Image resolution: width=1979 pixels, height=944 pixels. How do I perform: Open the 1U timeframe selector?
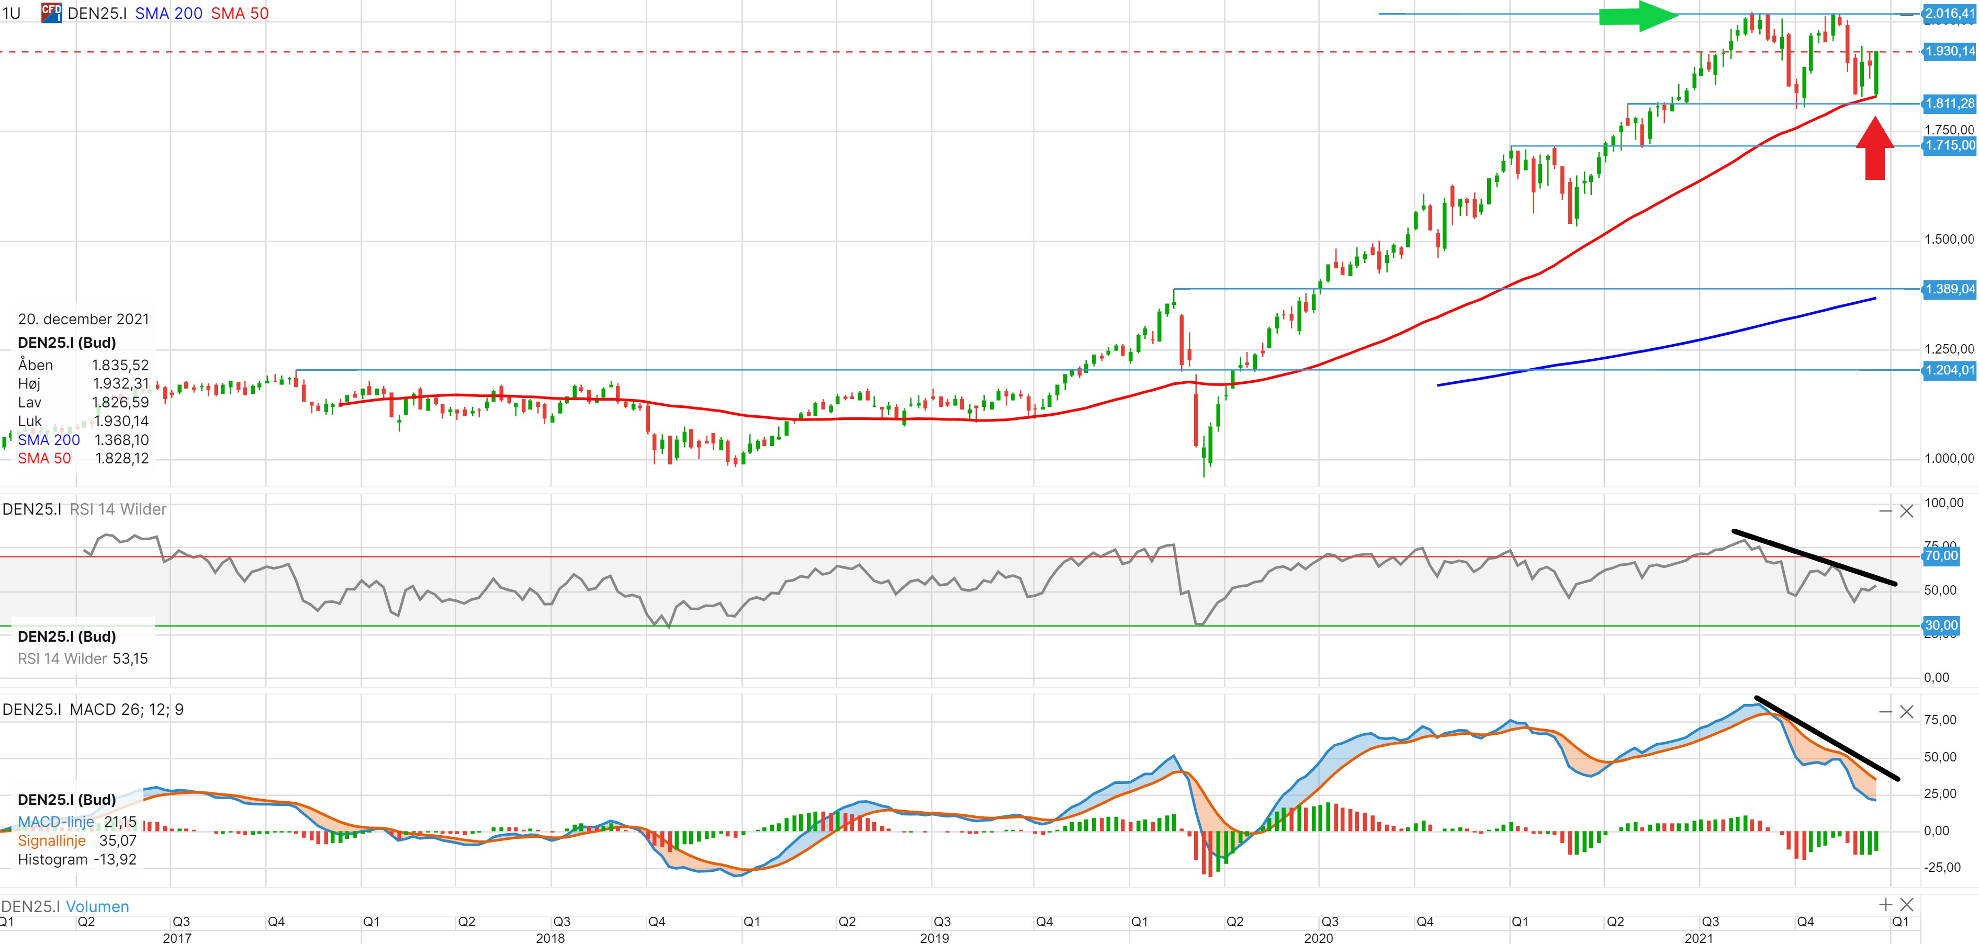(x=12, y=13)
